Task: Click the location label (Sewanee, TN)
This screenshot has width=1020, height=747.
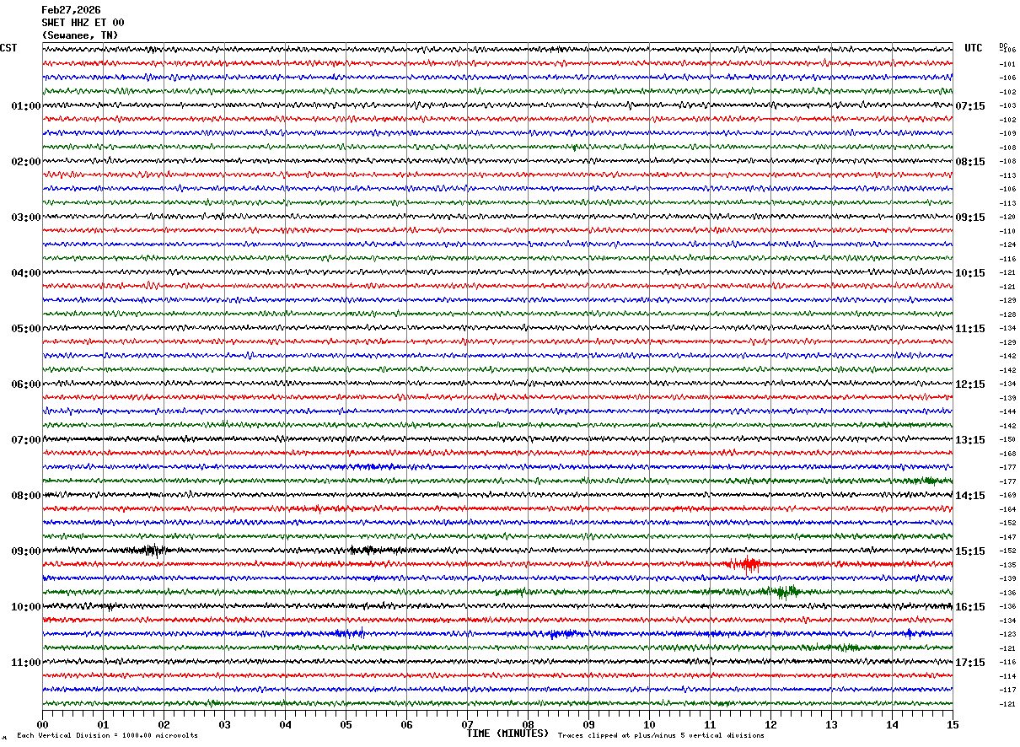Action: point(80,35)
